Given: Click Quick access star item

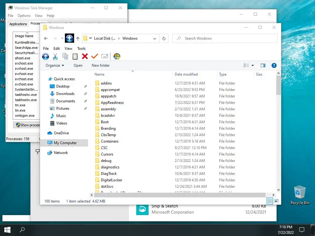Looking at the screenshot, I should tap(64, 79).
